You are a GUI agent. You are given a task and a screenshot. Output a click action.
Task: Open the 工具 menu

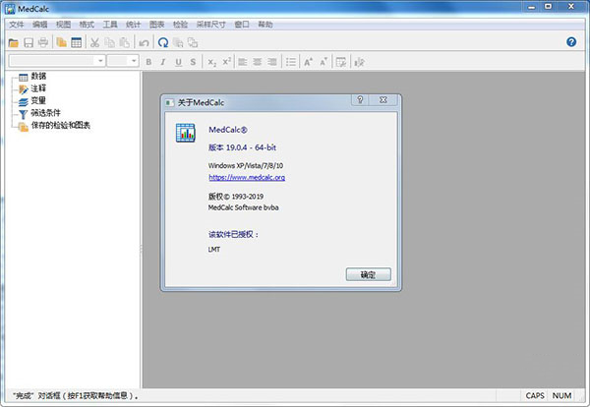coord(110,25)
